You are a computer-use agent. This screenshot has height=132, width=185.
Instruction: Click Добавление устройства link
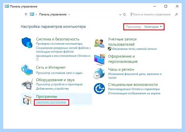pyautogui.click(x=52, y=89)
